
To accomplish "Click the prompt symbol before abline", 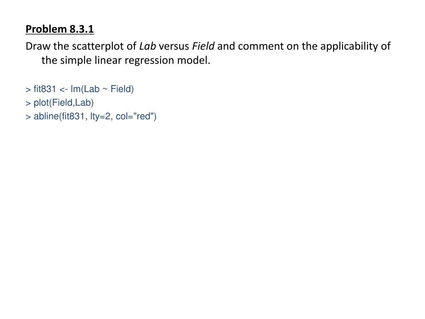I will pyautogui.click(x=28, y=117).
